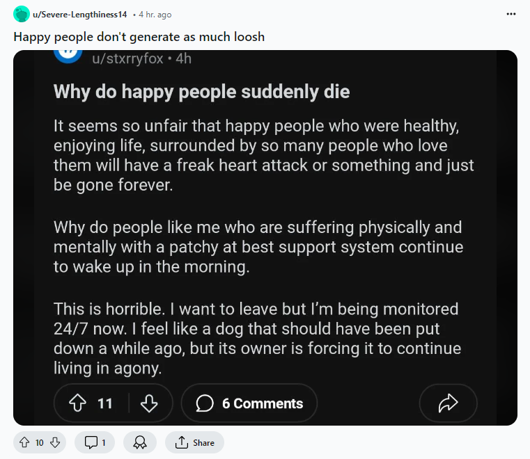530x459 pixels.
Task: Click the upvote arrow beside 11 in the screenshot
Action: (77, 403)
